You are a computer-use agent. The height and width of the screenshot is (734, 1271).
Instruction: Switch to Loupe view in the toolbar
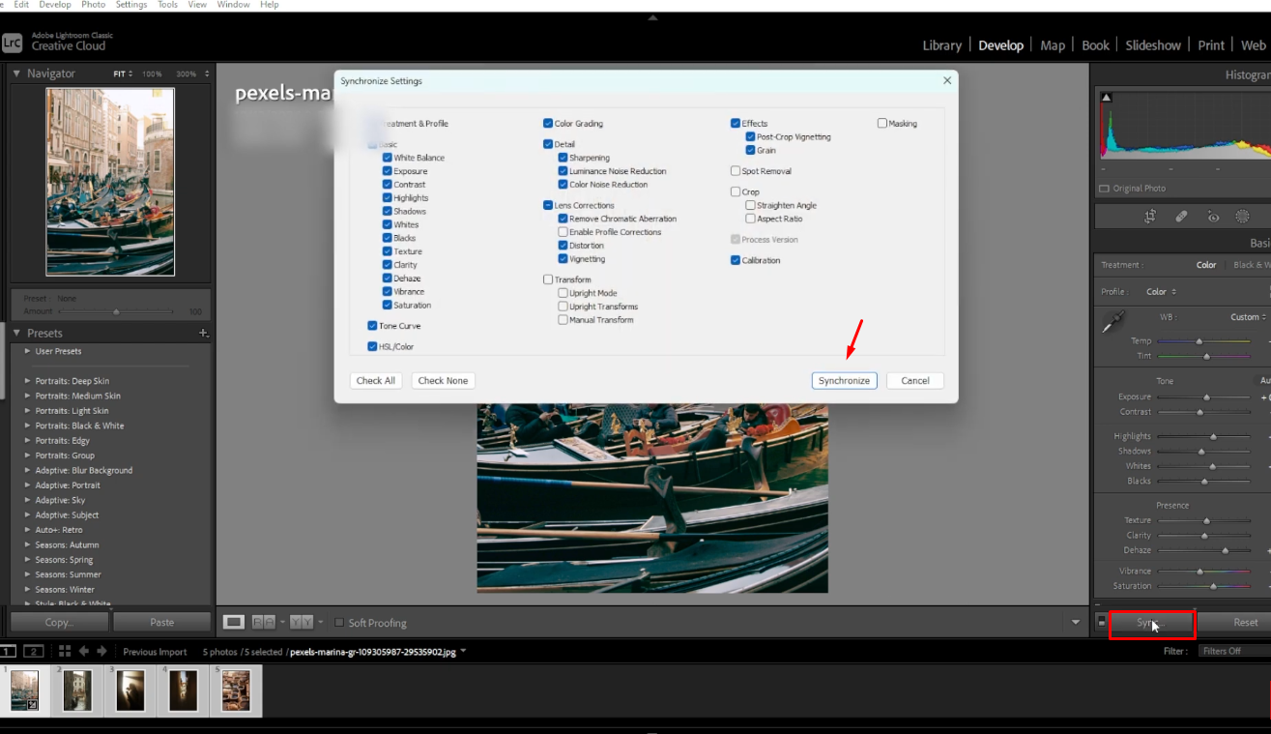[x=234, y=622]
